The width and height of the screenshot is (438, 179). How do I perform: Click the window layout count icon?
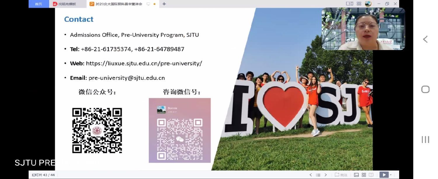click(350, 4)
